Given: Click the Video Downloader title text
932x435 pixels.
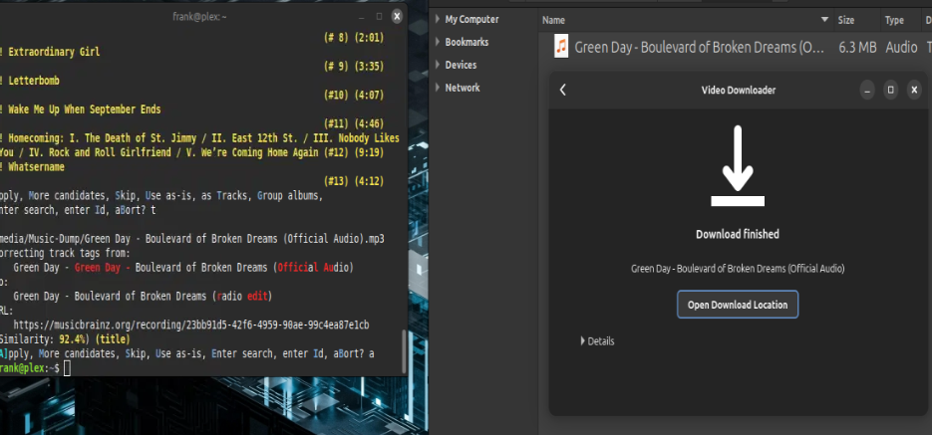Looking at the screenshot, I should [739, 91].
